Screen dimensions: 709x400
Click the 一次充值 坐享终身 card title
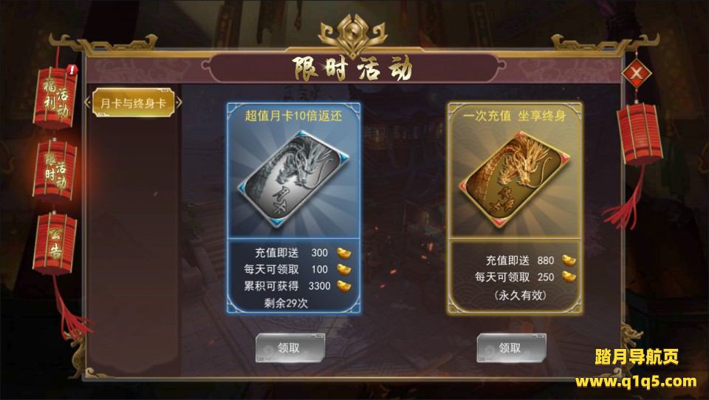point(515,116)
